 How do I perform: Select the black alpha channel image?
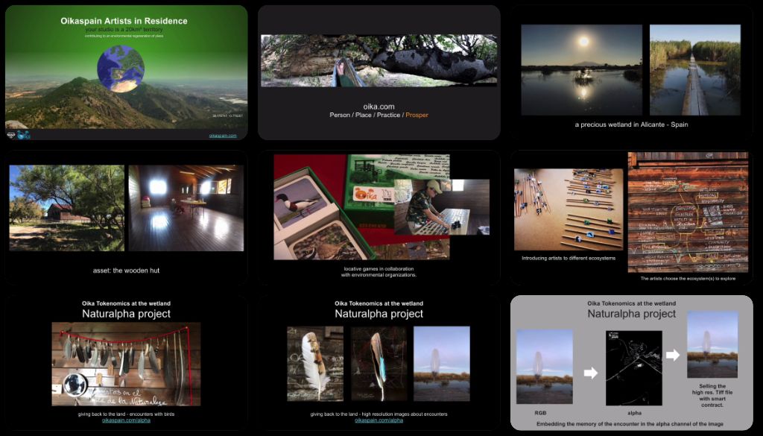point(633,368)
